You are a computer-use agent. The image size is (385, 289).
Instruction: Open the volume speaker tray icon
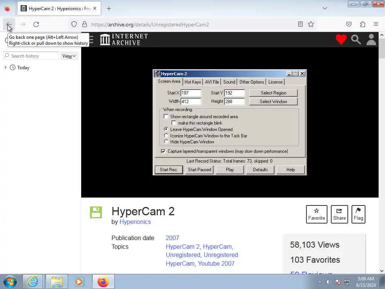[x=329, y=282]
